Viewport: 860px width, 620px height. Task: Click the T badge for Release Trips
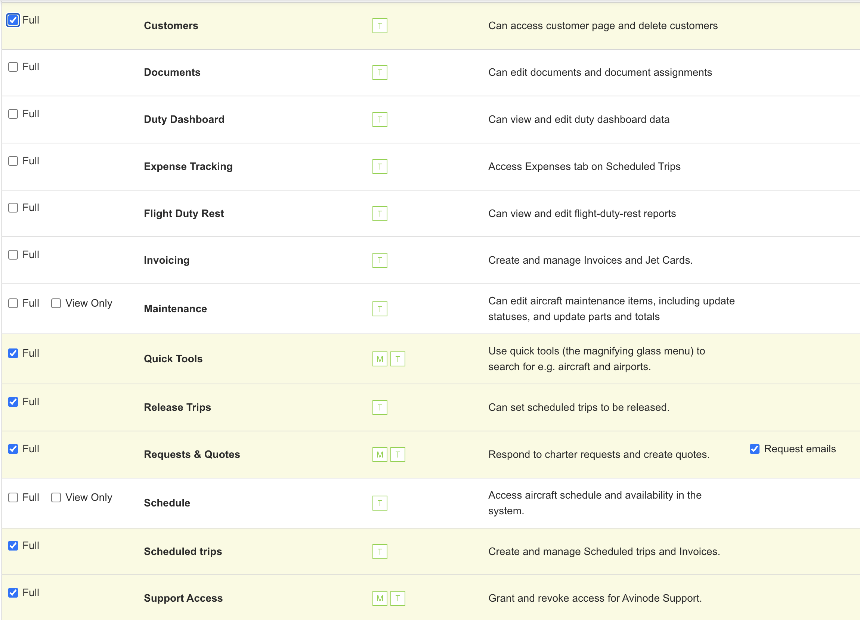(x=380, y=407)
